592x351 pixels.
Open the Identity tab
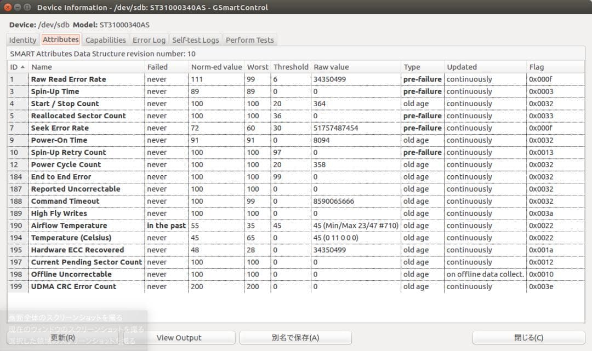(x=22, y=40)
